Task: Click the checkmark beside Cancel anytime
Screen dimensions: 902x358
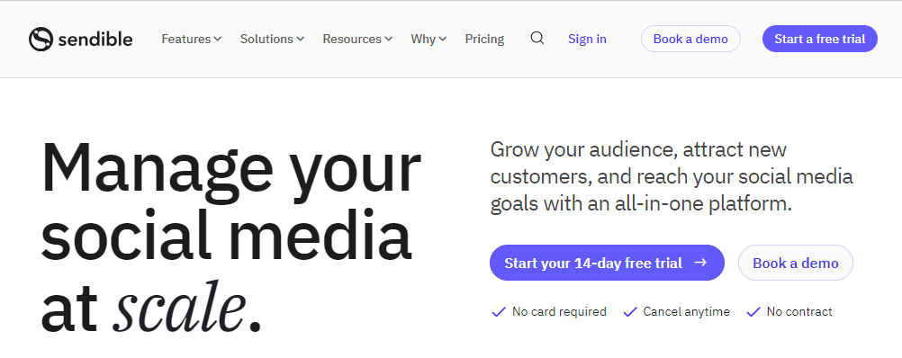Action: (x=630, y=312)
